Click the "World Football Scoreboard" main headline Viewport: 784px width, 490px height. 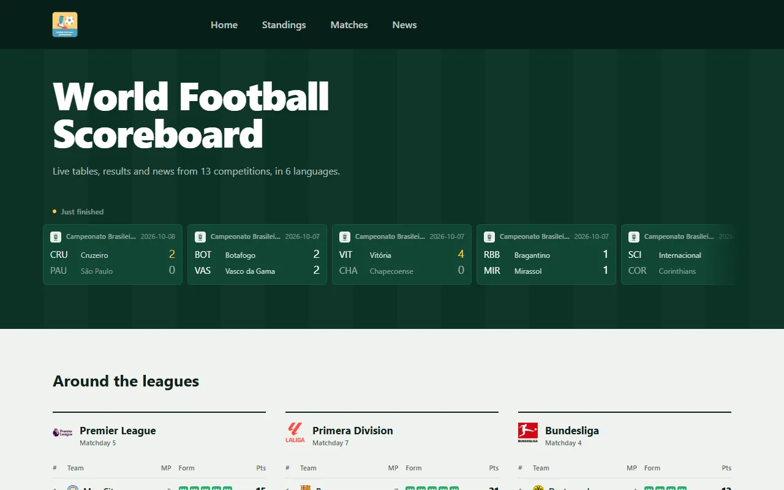click(x=191, y=115)
